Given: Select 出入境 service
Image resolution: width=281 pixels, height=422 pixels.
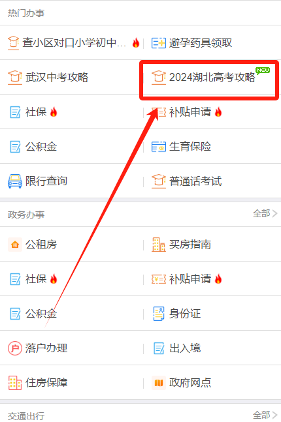Looking at the screenshot, I should click(x=177, y=348).
